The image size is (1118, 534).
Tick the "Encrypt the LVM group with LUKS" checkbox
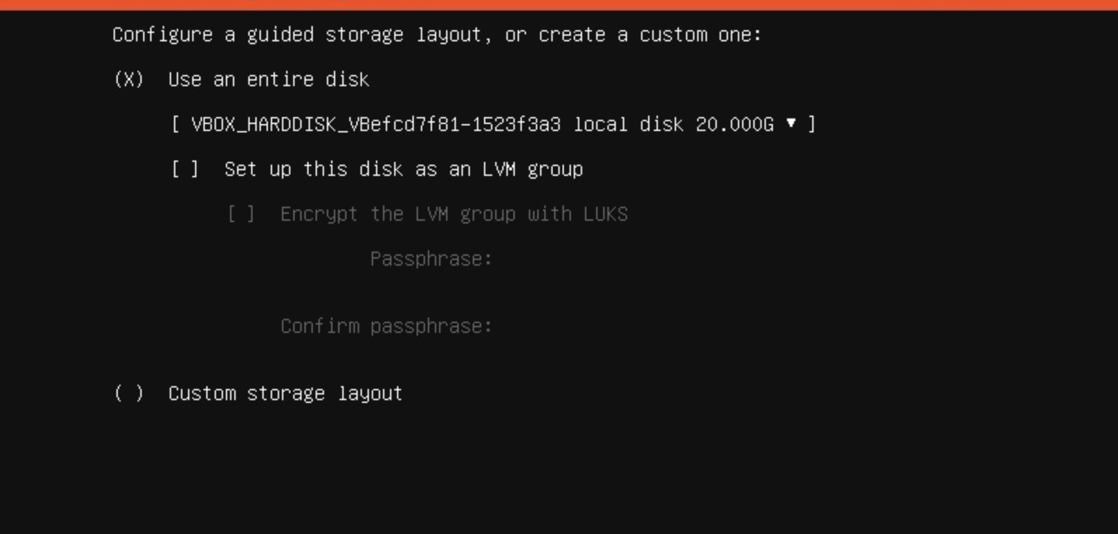[x=241, y=214]
